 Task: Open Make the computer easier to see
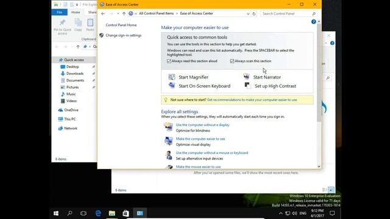[200, 139]
